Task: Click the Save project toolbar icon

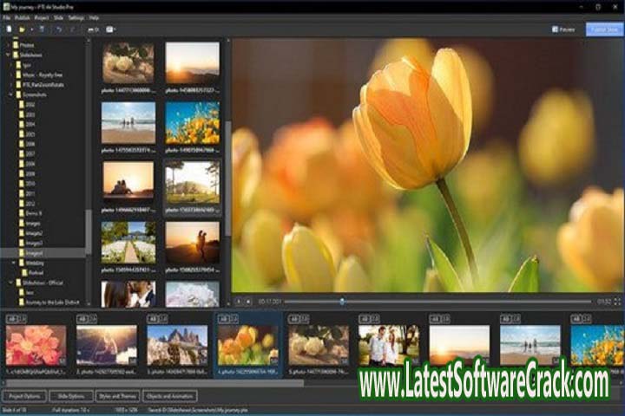Action: tap(41, 29)
